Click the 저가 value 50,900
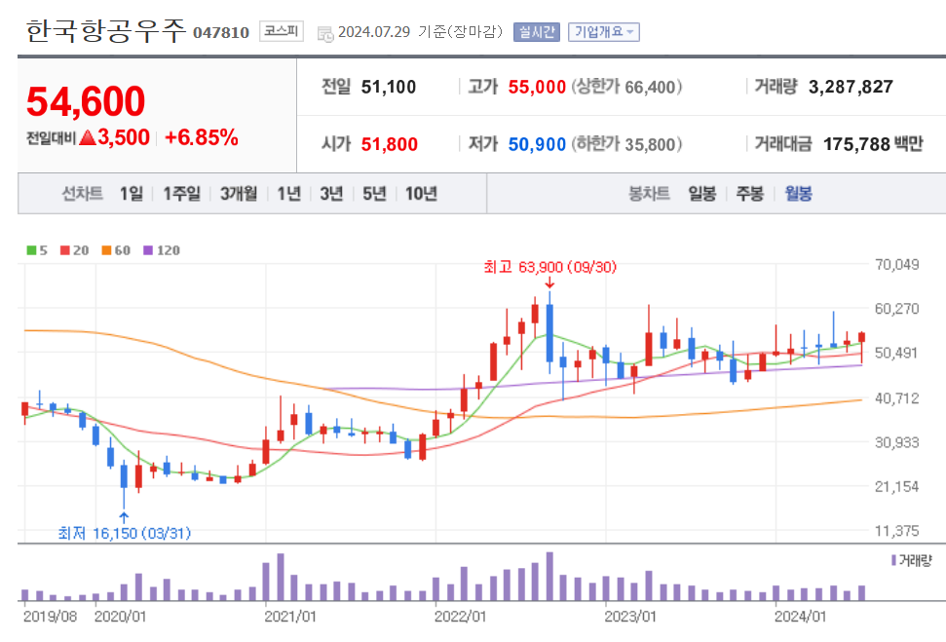This screenshot has width=946, height=642. (537, 144)
